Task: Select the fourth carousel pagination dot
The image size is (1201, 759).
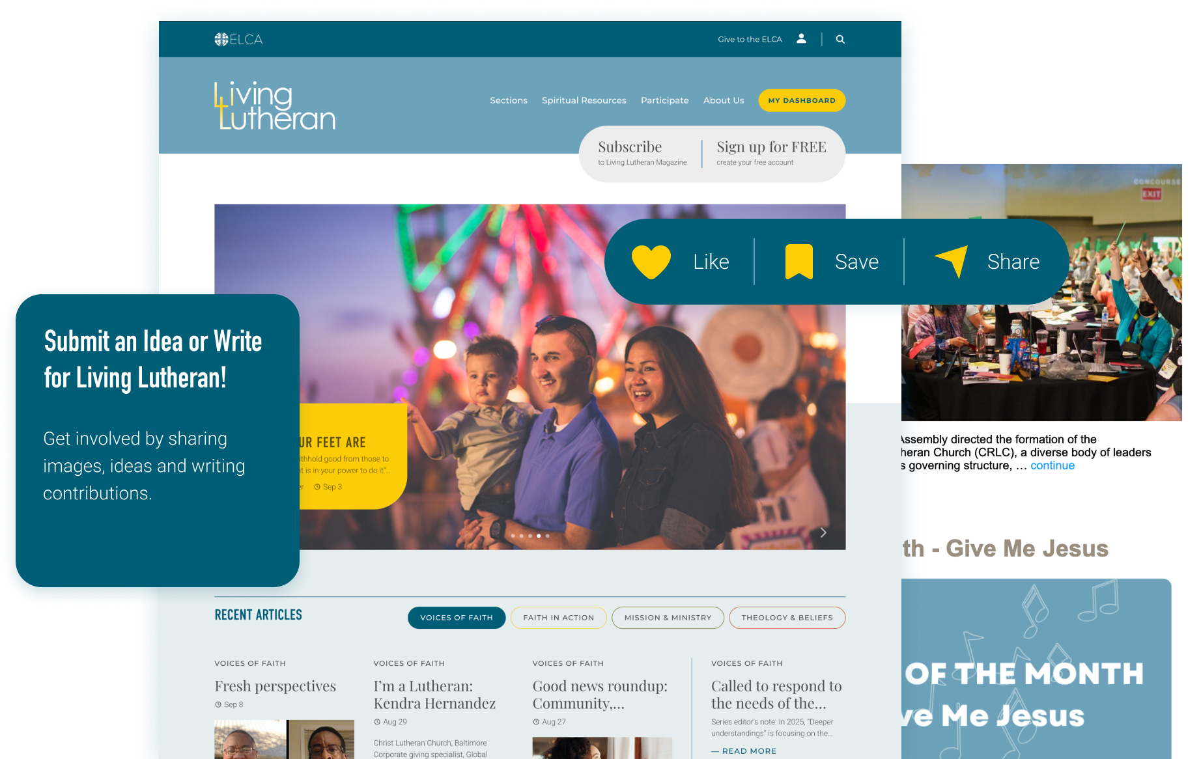Action: [539, 536]
